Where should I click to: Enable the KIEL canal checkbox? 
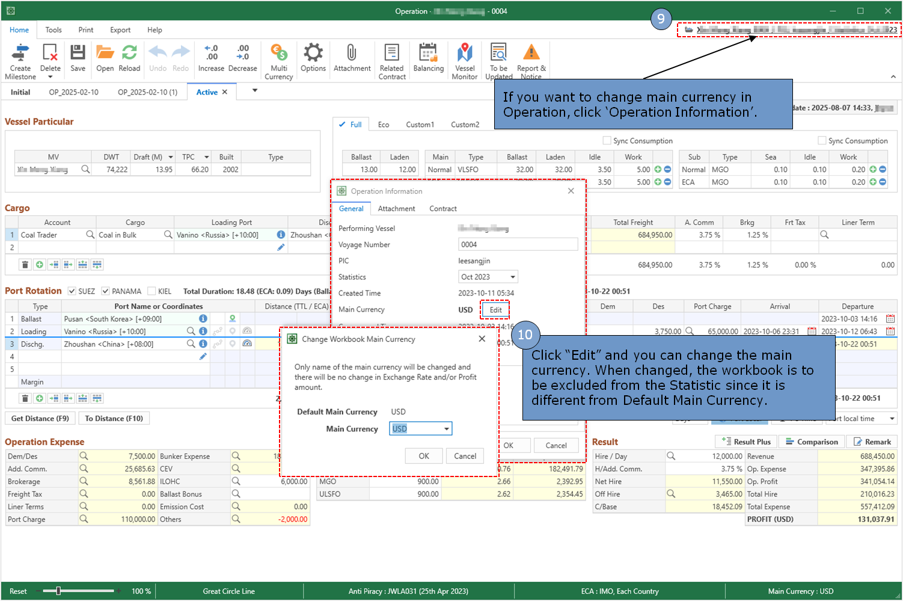152,291
